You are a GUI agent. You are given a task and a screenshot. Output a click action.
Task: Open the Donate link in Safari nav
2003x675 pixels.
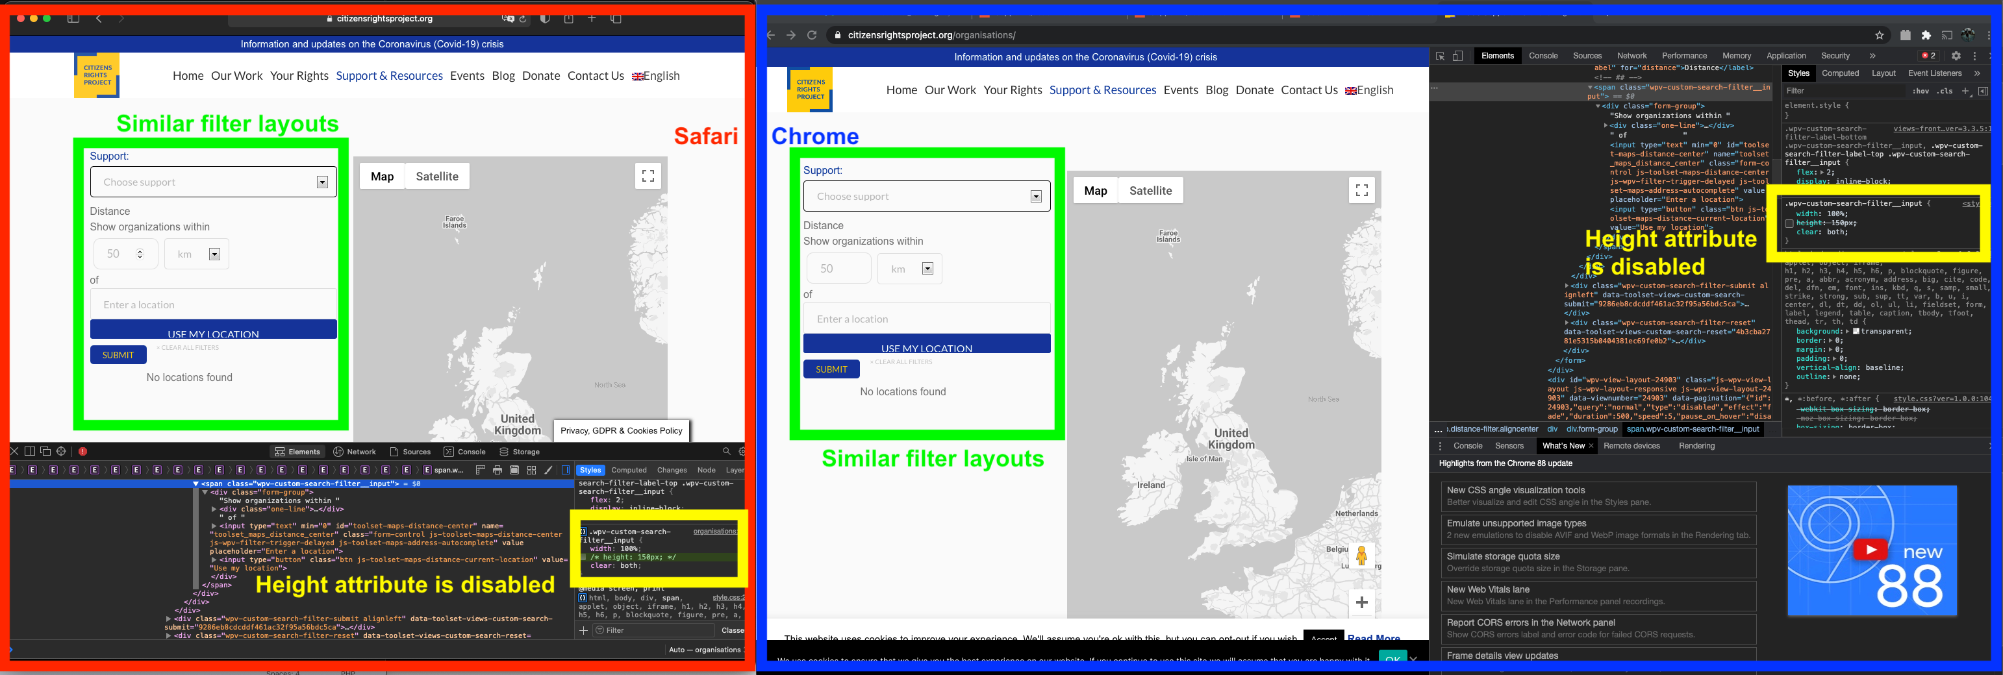point(540,75)
